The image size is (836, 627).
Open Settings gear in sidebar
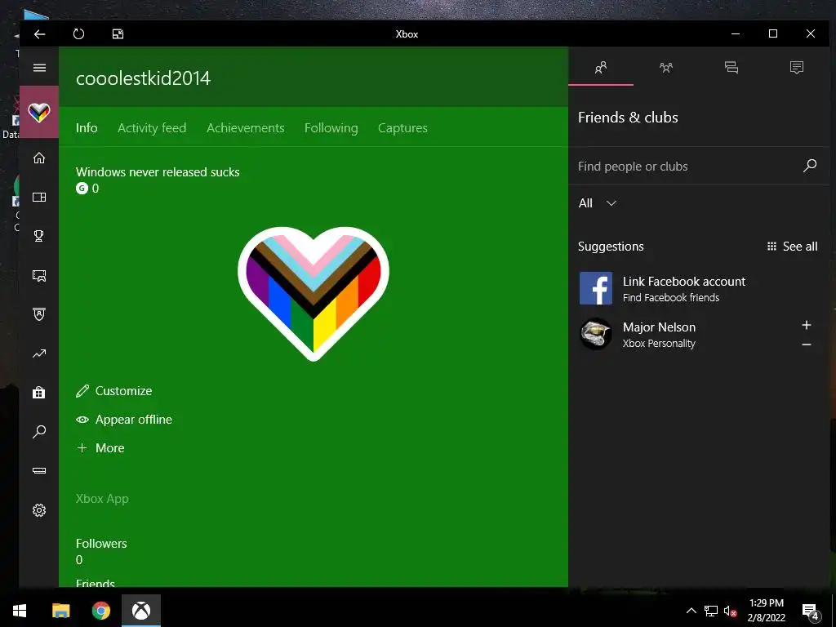[39, 510]
